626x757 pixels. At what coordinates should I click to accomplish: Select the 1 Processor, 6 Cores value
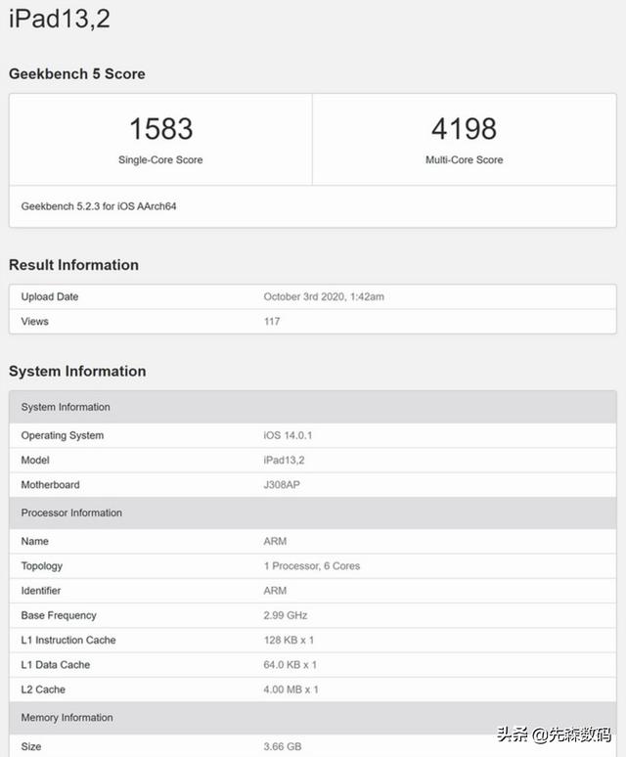312,566
